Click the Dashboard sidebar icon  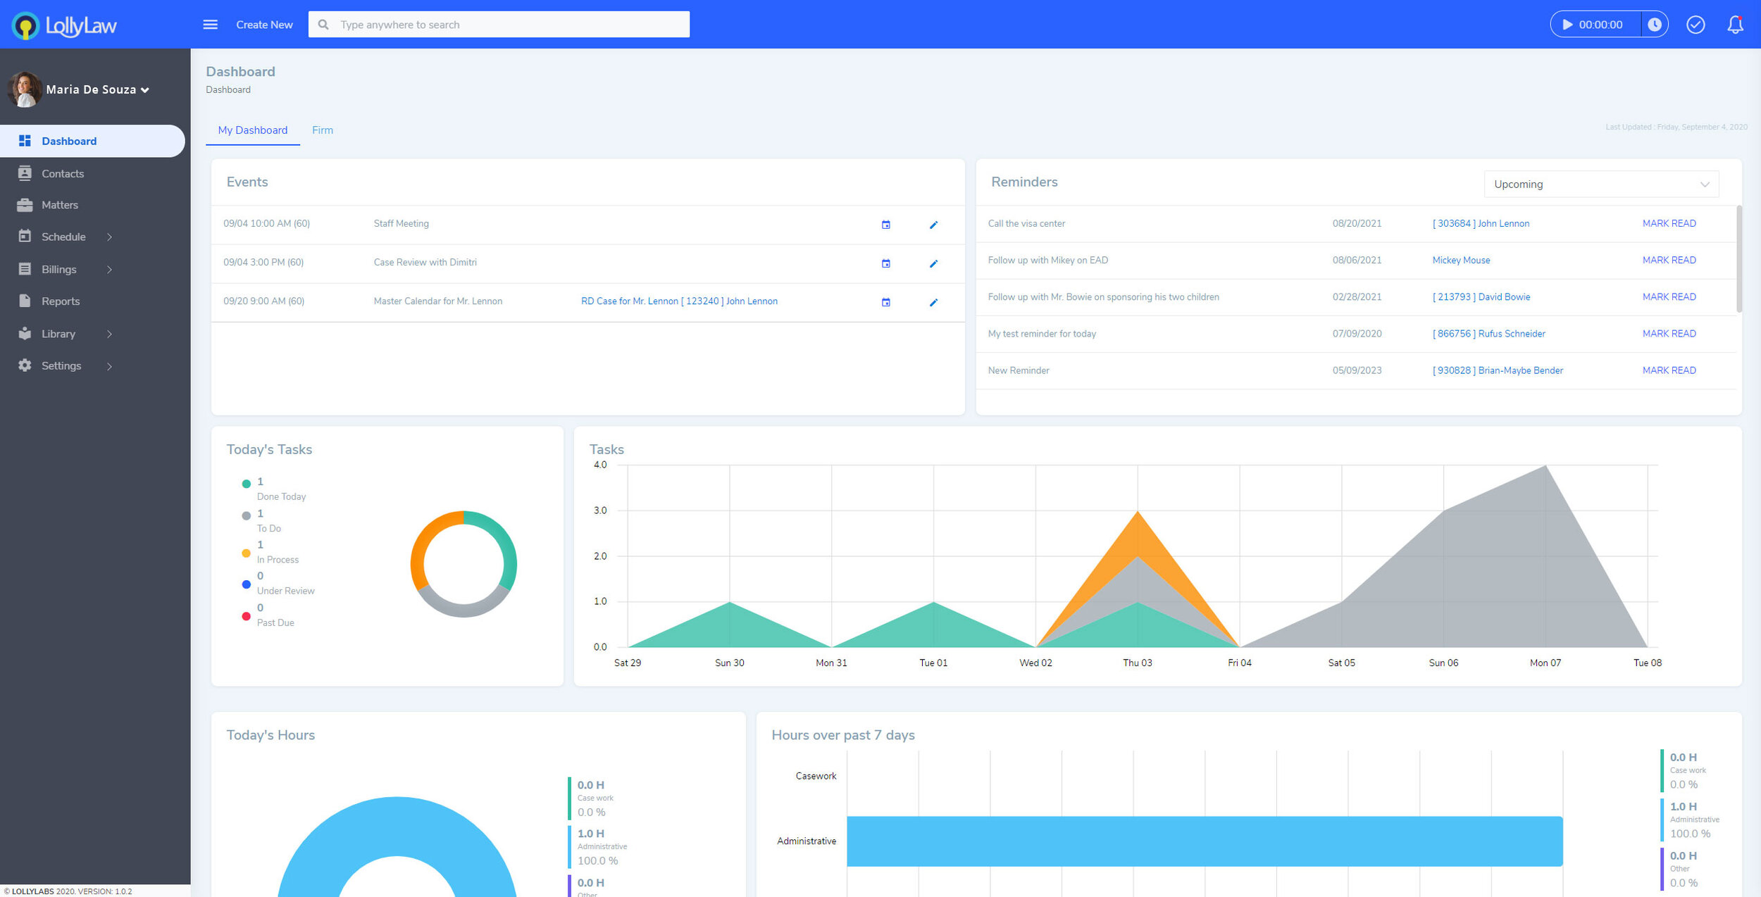(x=25, y=141)
